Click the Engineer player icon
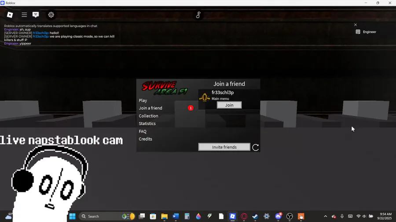 point(358,32)
